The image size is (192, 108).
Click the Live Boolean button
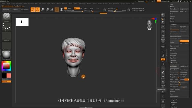(25, 10)
